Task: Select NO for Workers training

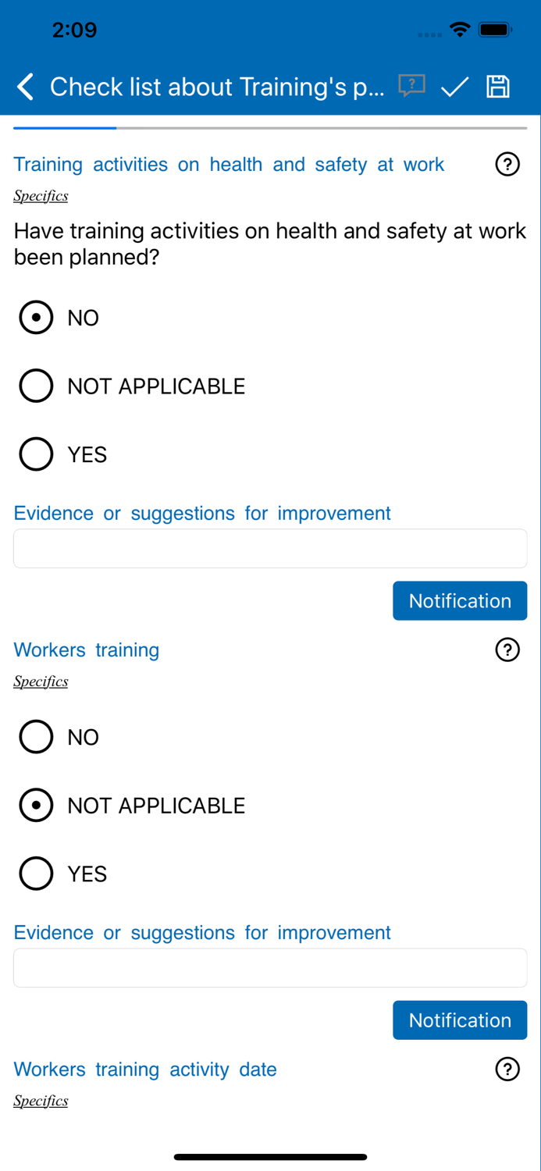Action: tap(36, 736)
